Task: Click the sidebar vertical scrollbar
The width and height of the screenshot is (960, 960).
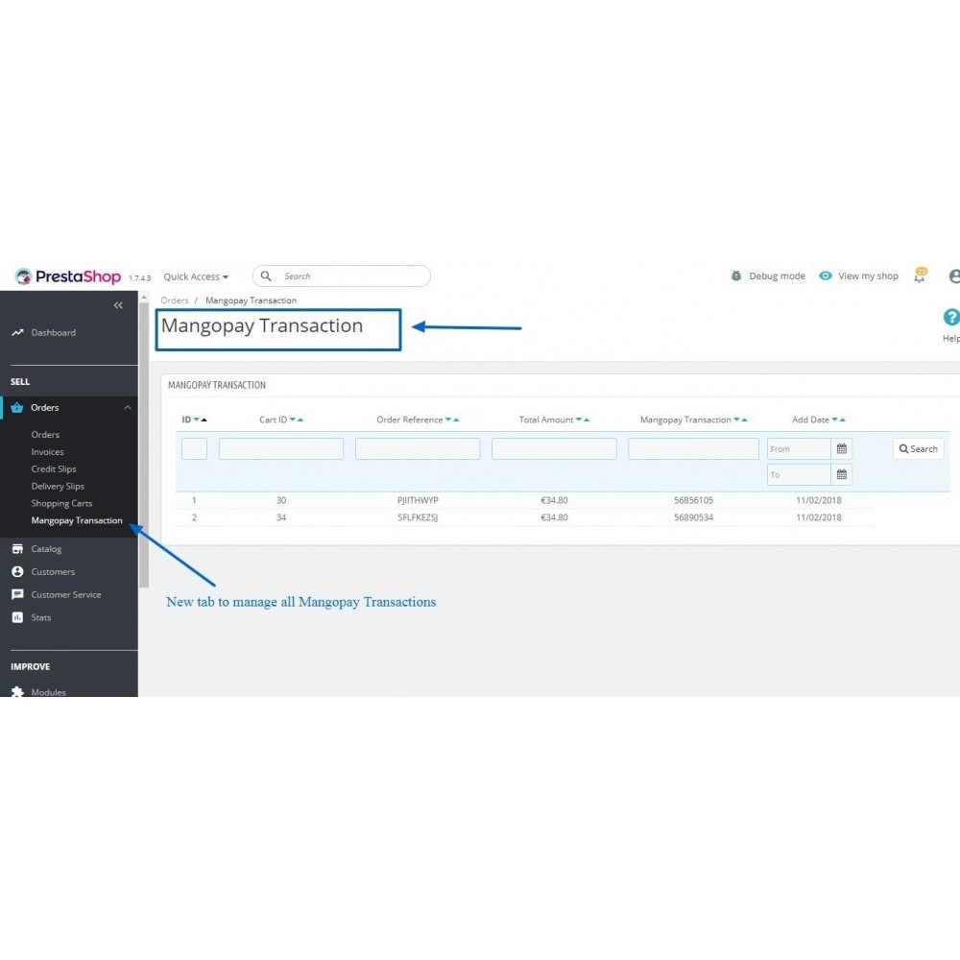Action: pos(144,444)
